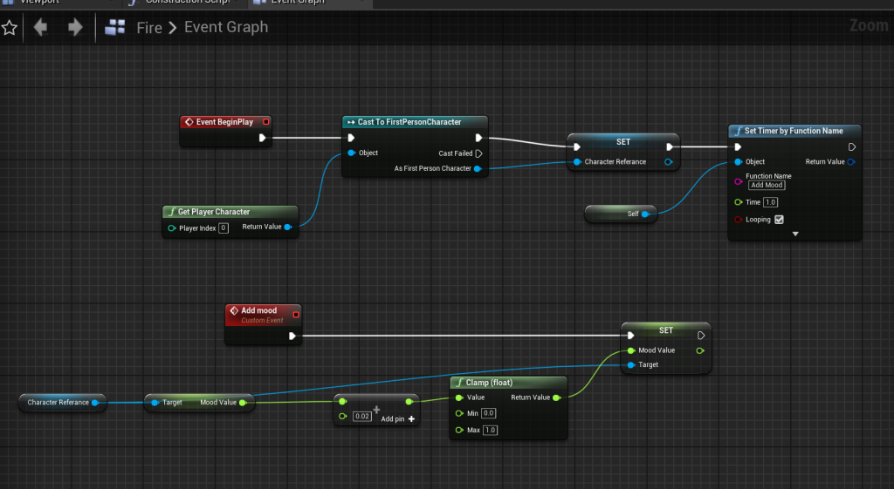894x489 pixels.
Task: Click the Event Graph breadcrumb
Action: [226, 27]
